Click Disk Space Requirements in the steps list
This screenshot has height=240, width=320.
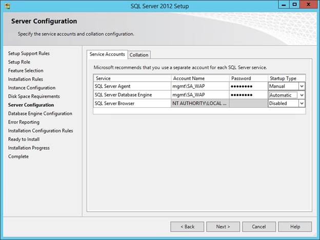34,96
